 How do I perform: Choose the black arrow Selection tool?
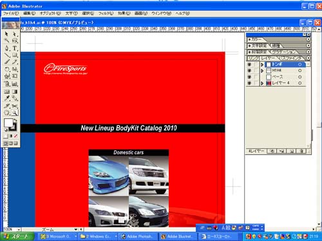point(7,34)
